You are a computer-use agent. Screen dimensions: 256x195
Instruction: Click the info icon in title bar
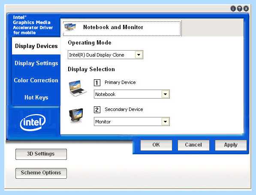[x=233, y=9]
